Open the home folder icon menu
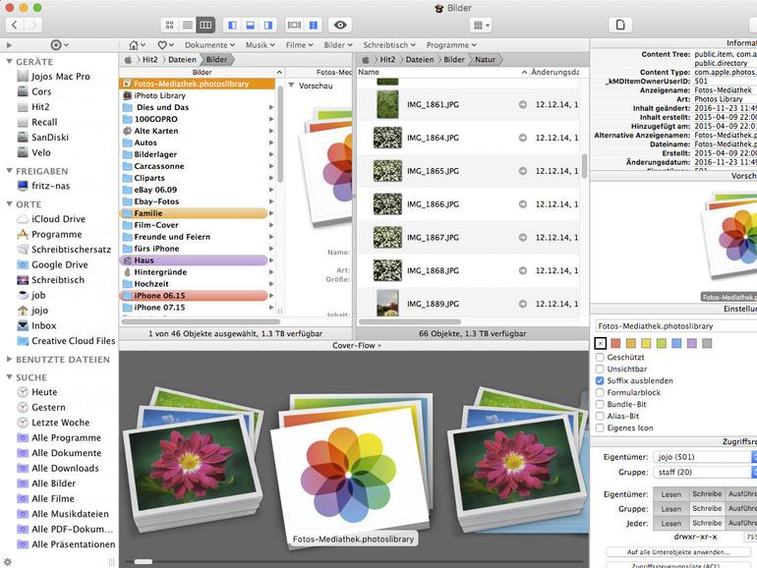 pos(136,45)
